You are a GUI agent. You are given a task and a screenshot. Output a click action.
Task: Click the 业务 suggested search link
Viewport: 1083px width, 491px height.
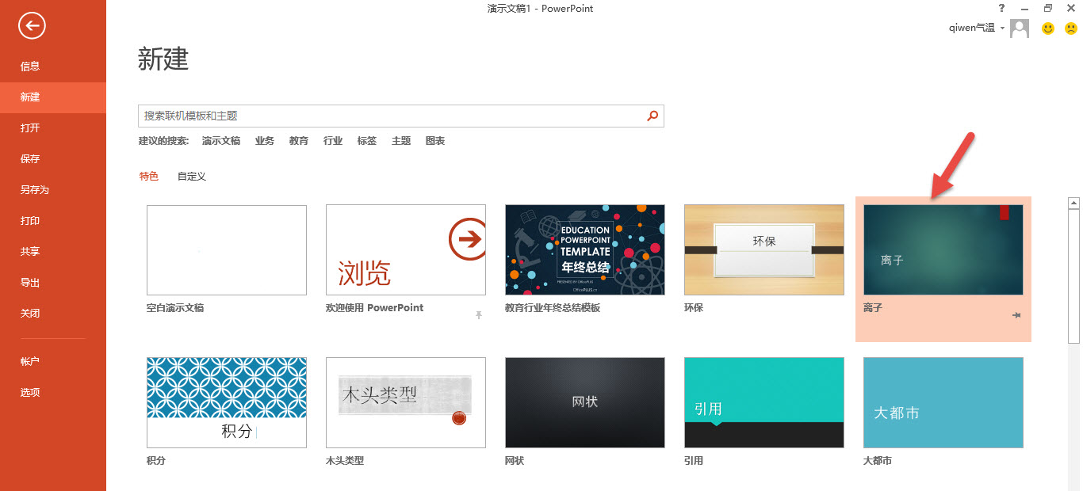click(264, 140)
